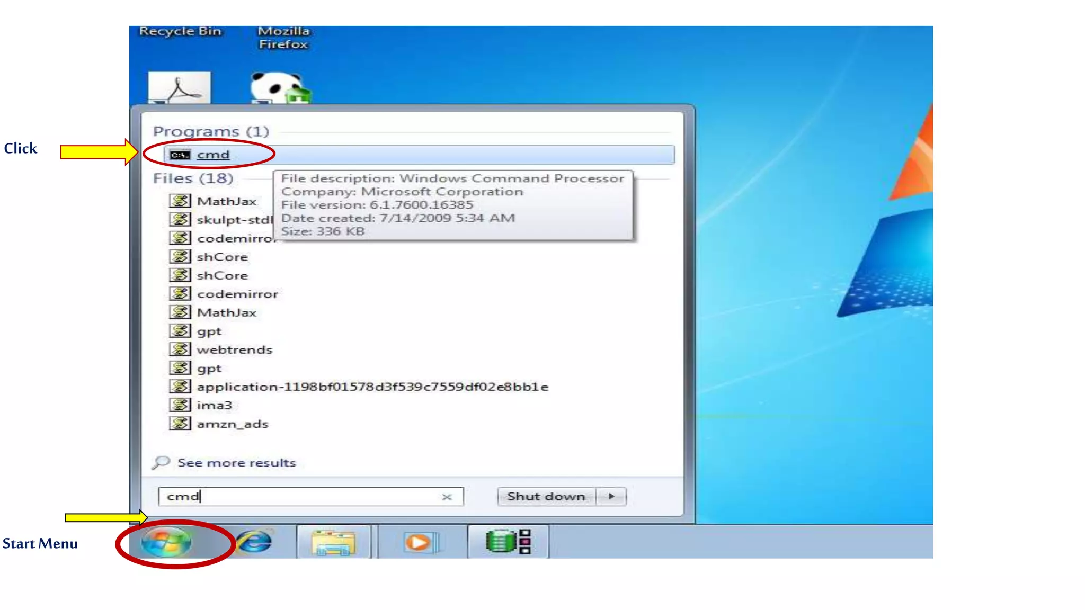
Task: Click the Programs (1) header
Action: coord(211,131)
